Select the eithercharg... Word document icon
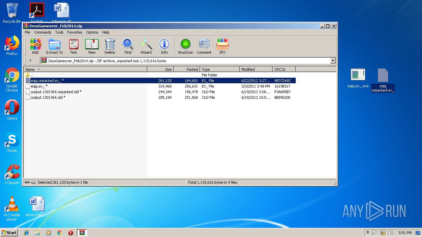Screen dimensions: 422x237 click(x=37, y=207)
